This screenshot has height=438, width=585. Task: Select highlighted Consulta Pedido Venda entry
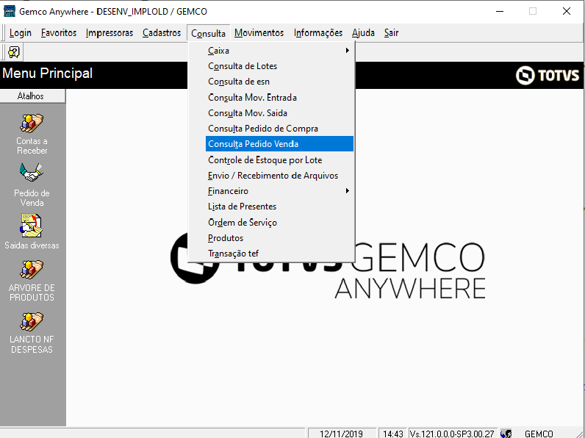click(x=279, y=144)
